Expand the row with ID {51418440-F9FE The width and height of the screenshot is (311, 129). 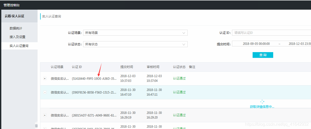pos(45,78)
